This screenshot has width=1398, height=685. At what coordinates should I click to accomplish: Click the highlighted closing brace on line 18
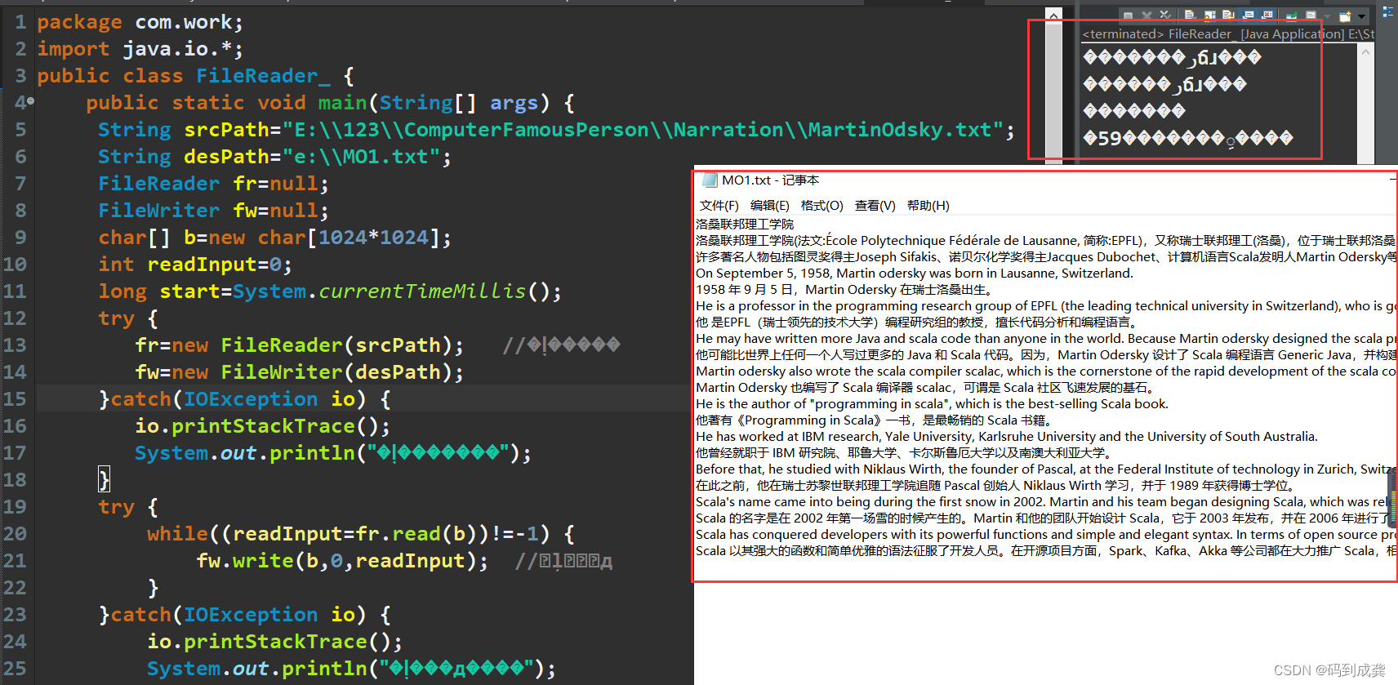104,479
